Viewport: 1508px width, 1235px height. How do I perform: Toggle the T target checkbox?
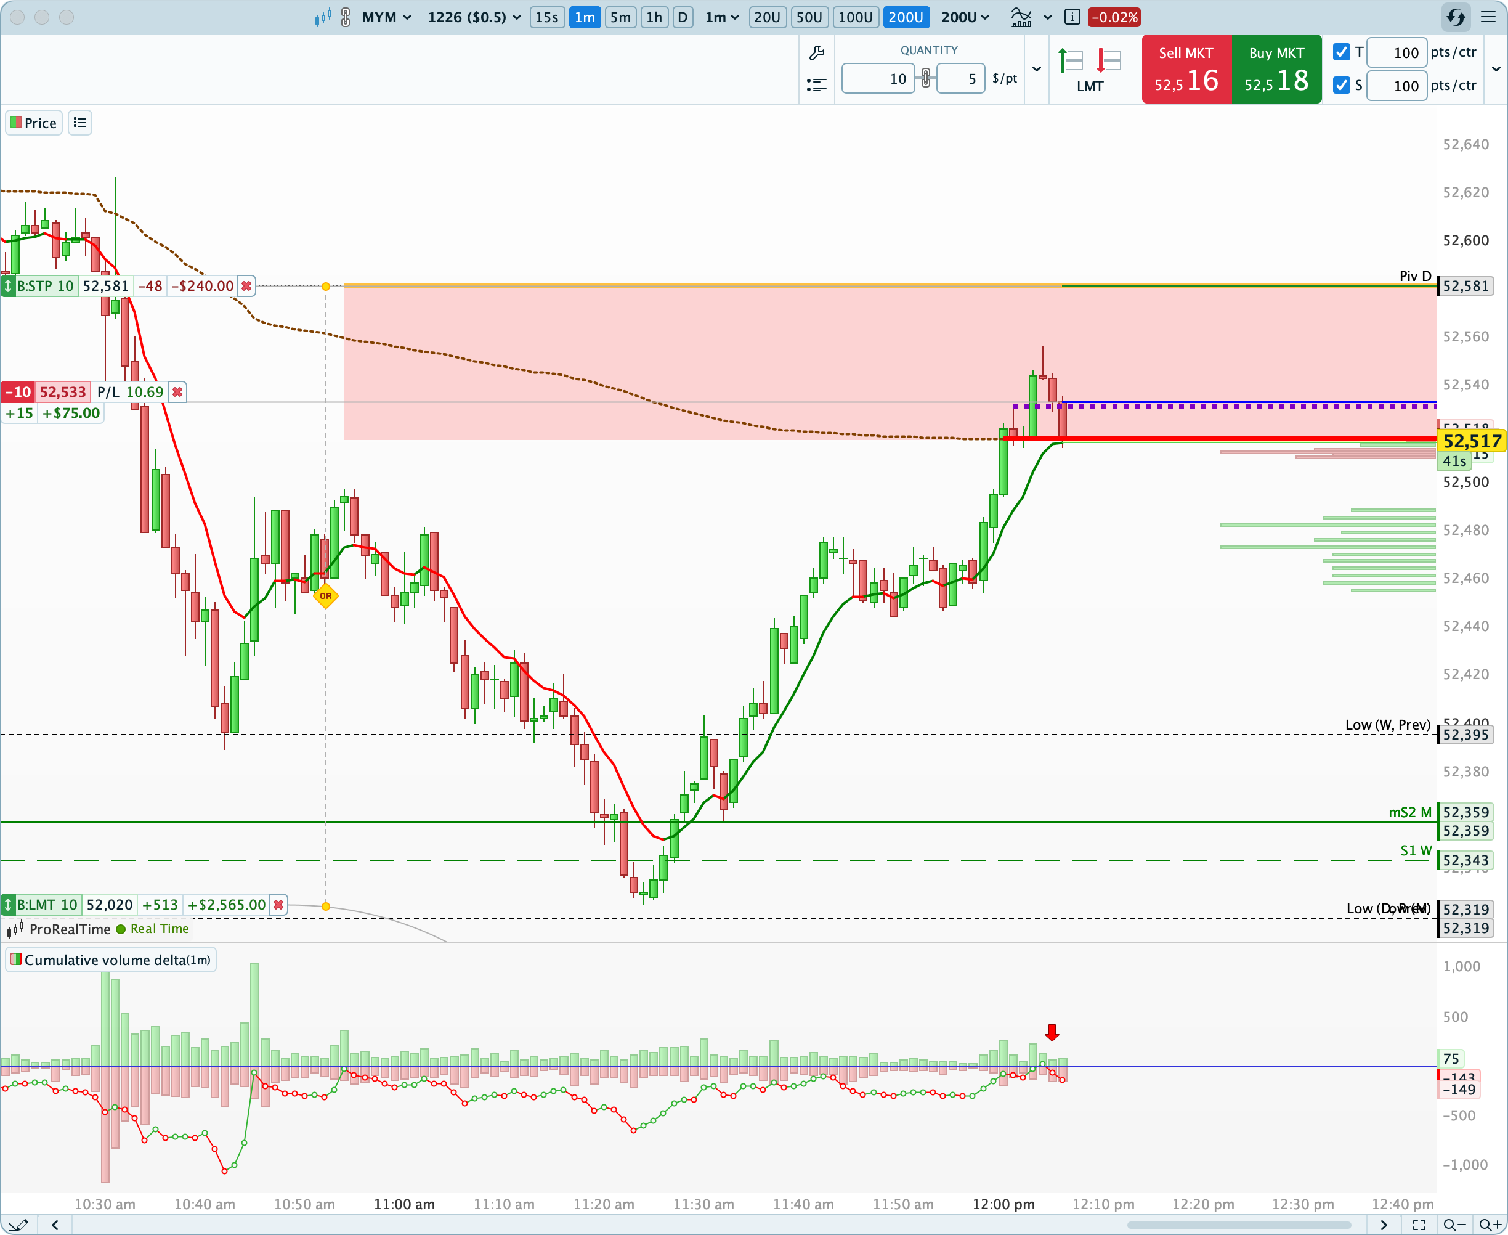pos(1342,52)
